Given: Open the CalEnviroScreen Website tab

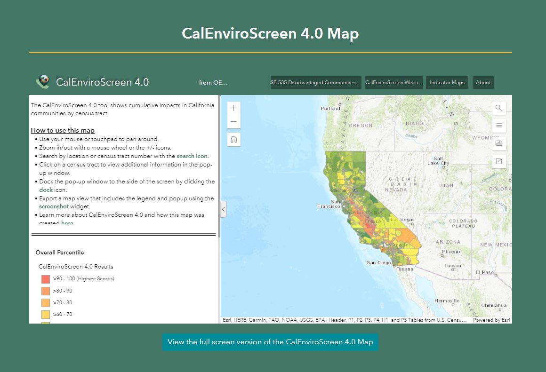Looking at the screenshot, I should coord(394,82).
